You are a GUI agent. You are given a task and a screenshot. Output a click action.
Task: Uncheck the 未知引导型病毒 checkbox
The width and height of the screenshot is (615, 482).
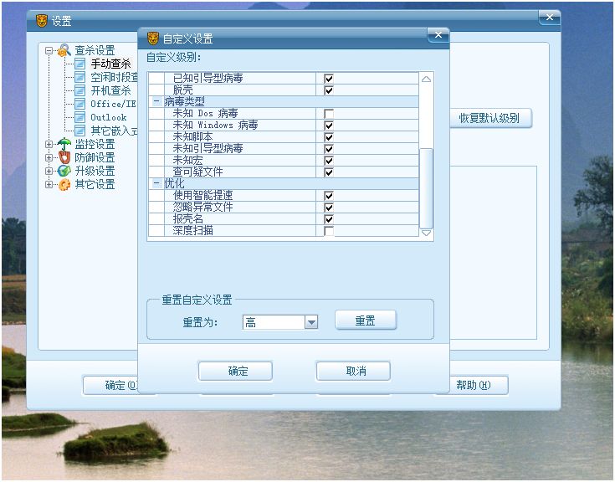click(329, 149)
